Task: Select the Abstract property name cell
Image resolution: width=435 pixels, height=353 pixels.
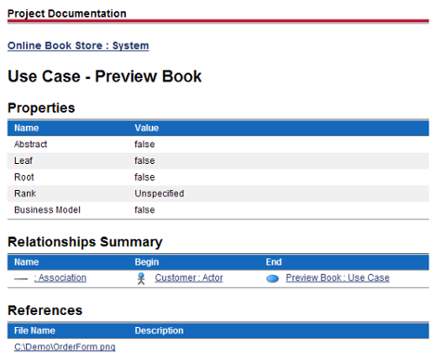Action: (31, 144)
